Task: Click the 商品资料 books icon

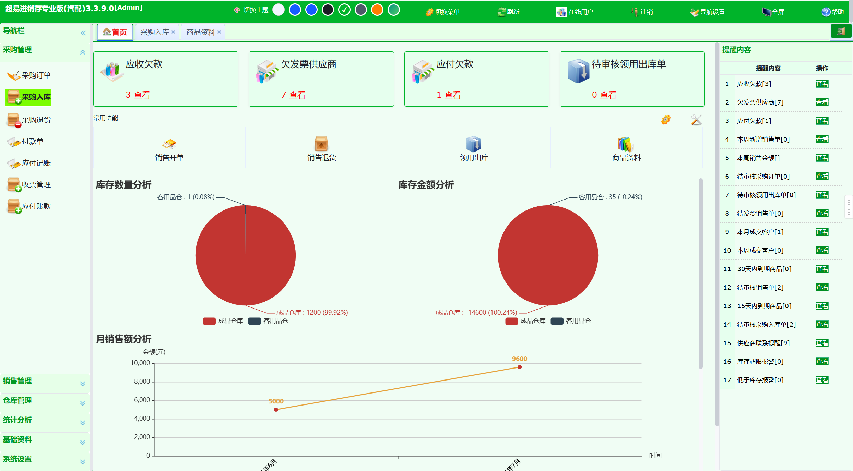Action: pos(626,144)
